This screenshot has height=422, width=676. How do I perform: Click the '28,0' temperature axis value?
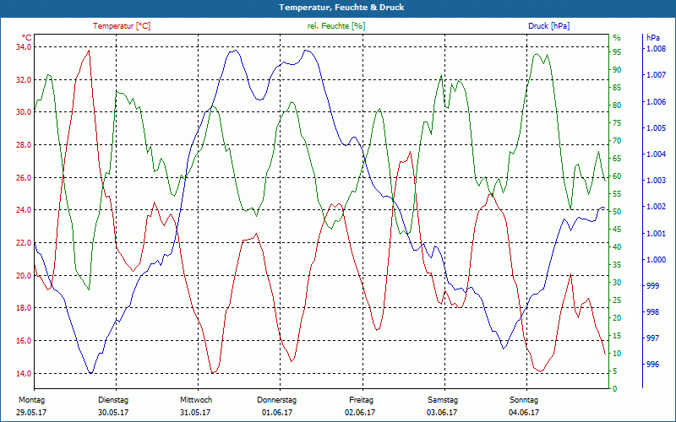[24, 144]
